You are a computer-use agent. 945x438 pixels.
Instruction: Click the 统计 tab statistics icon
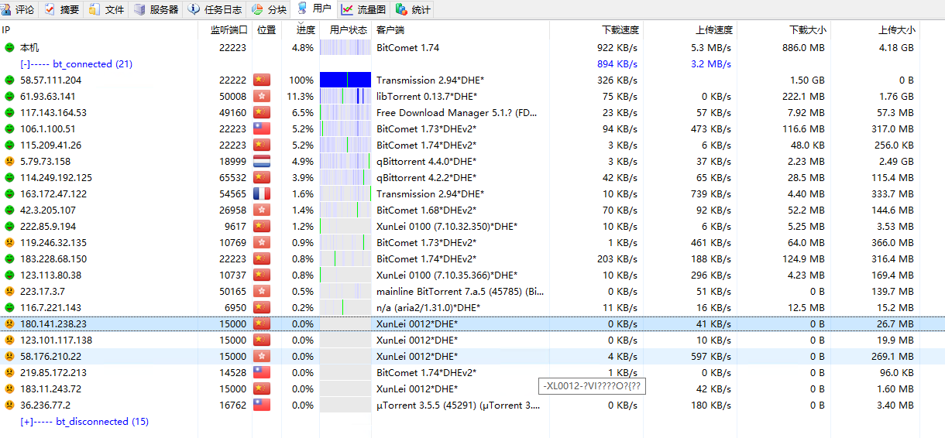click(x=401, y=9)
